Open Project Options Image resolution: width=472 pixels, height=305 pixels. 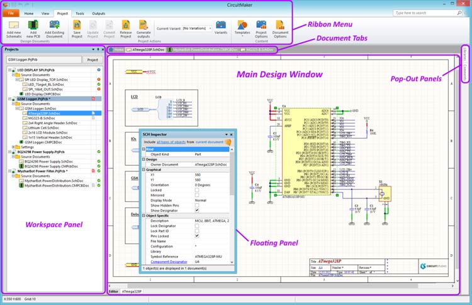[x=261, y=25]
